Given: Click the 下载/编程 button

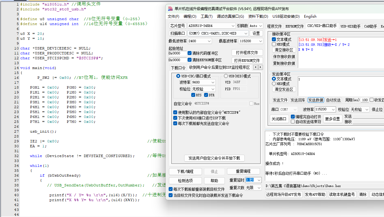Looking at the screenshot, I should coord(185,171).
